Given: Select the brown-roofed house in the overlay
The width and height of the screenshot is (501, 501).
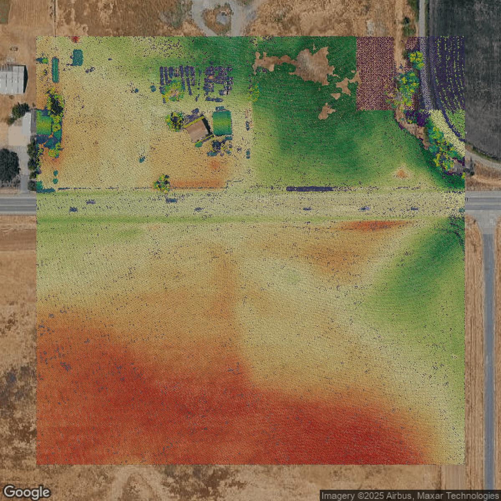Looking at the screenshot, I should tap(197, 129).
